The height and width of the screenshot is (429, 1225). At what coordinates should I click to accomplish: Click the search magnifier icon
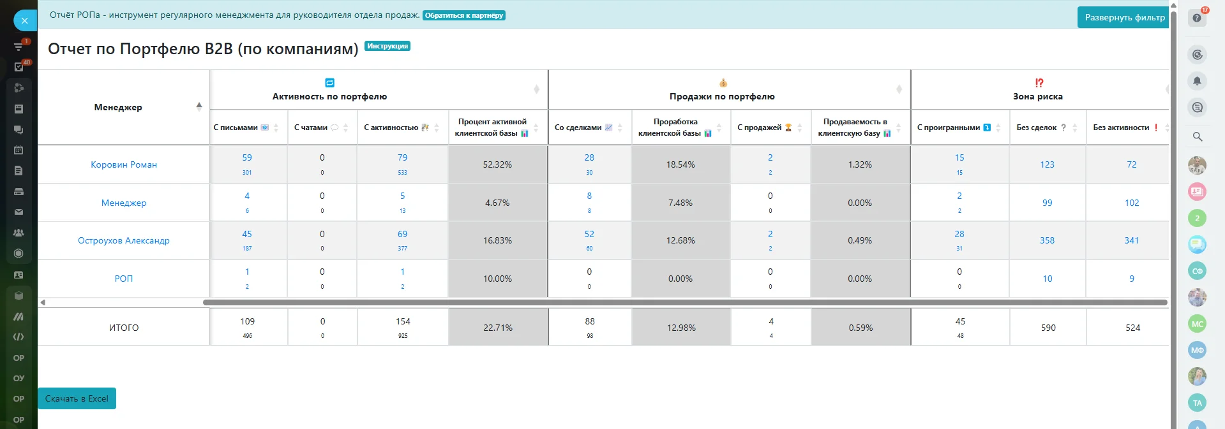[1197, 136]
